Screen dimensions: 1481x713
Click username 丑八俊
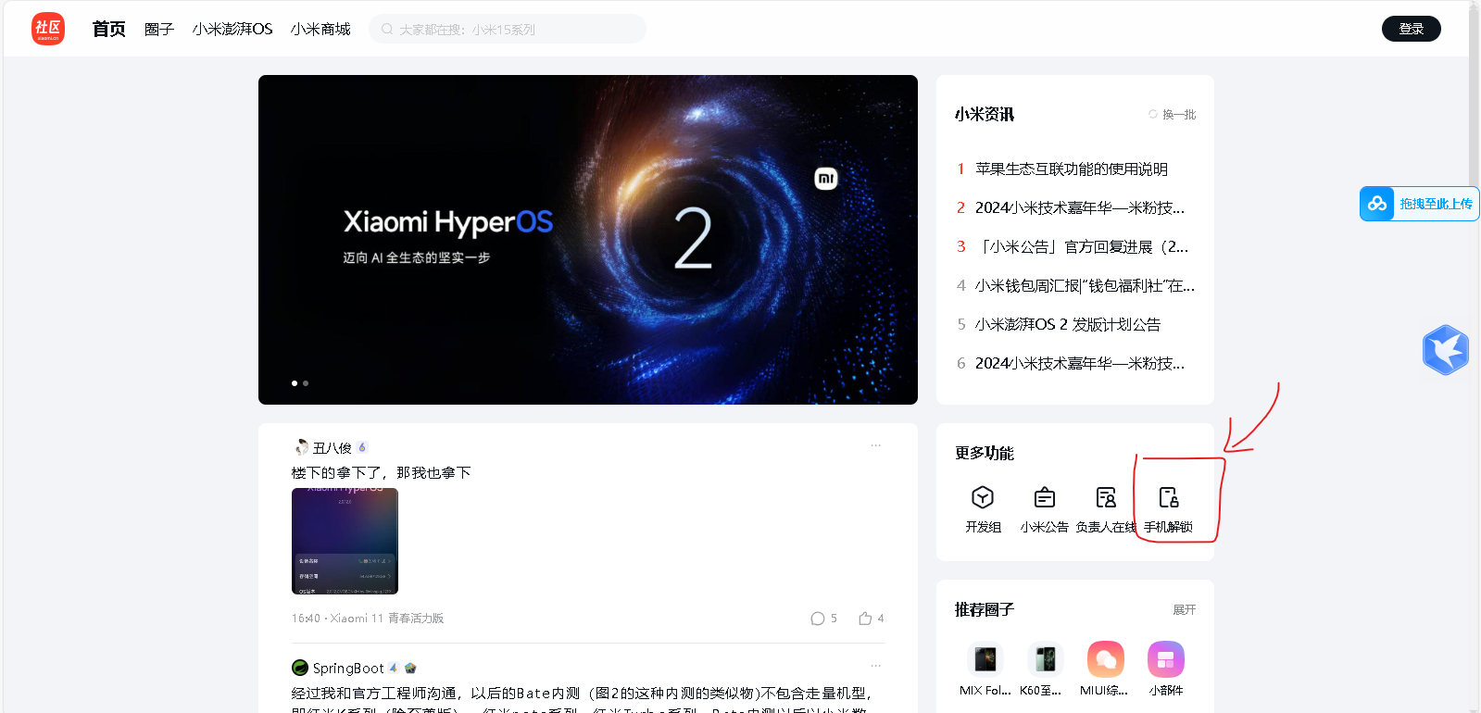[332, 448]
